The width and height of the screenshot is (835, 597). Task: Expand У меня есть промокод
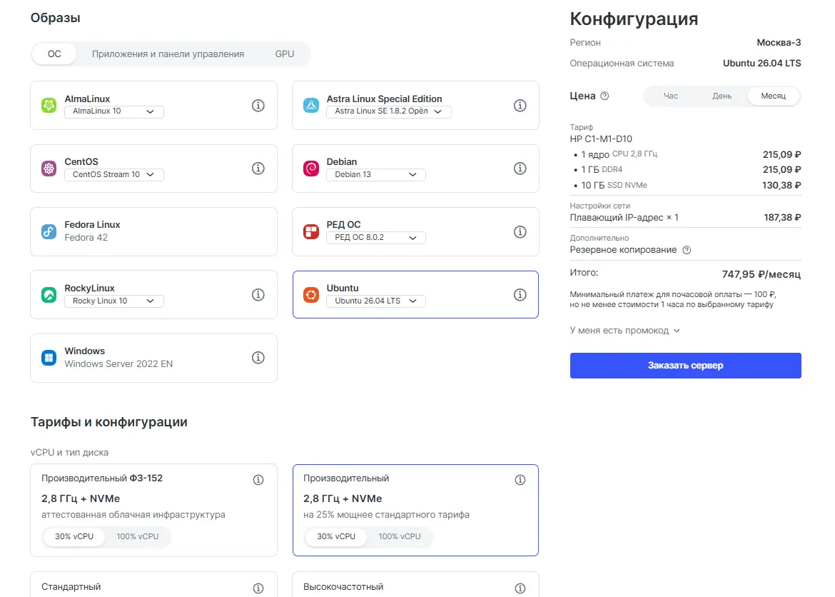624,331
